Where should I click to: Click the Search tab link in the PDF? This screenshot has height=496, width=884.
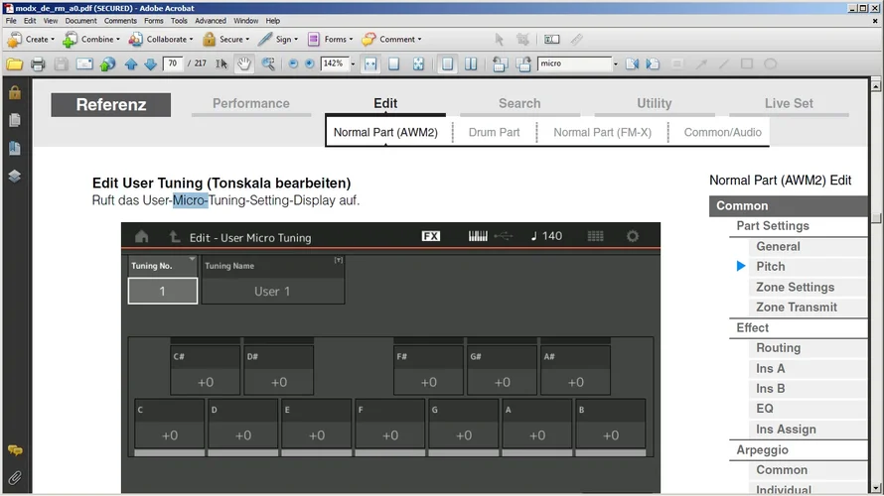tap(519, 103)
